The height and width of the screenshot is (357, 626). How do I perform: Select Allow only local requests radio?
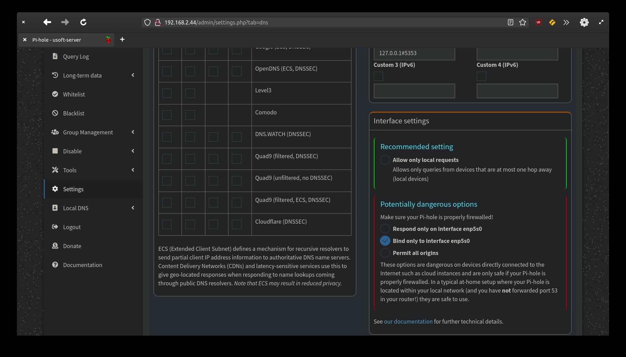[385, 160]
